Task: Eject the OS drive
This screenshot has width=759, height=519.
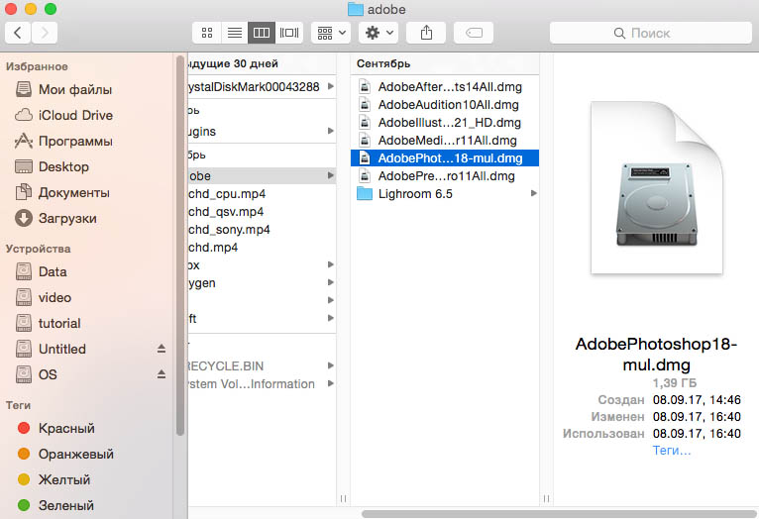Action: pos(162,374)
